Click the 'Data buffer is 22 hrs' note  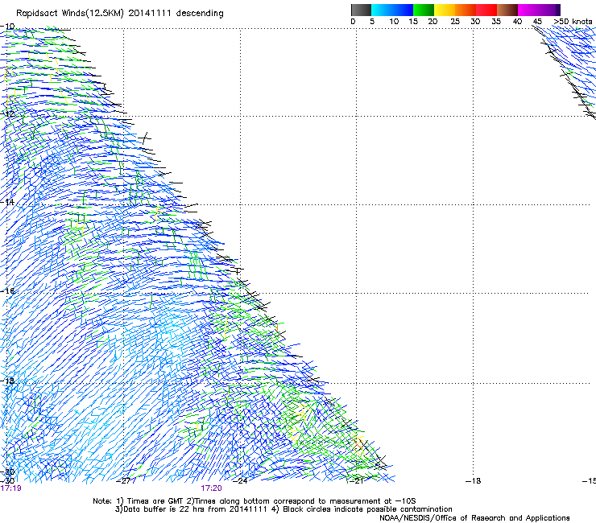pos(284,509)
